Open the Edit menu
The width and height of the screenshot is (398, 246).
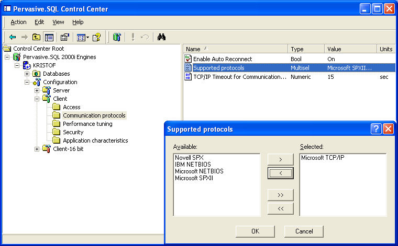pos(39,22)
